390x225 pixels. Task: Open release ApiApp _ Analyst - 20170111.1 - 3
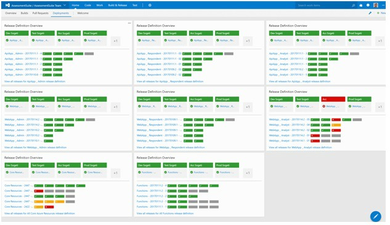coord(288,53)
